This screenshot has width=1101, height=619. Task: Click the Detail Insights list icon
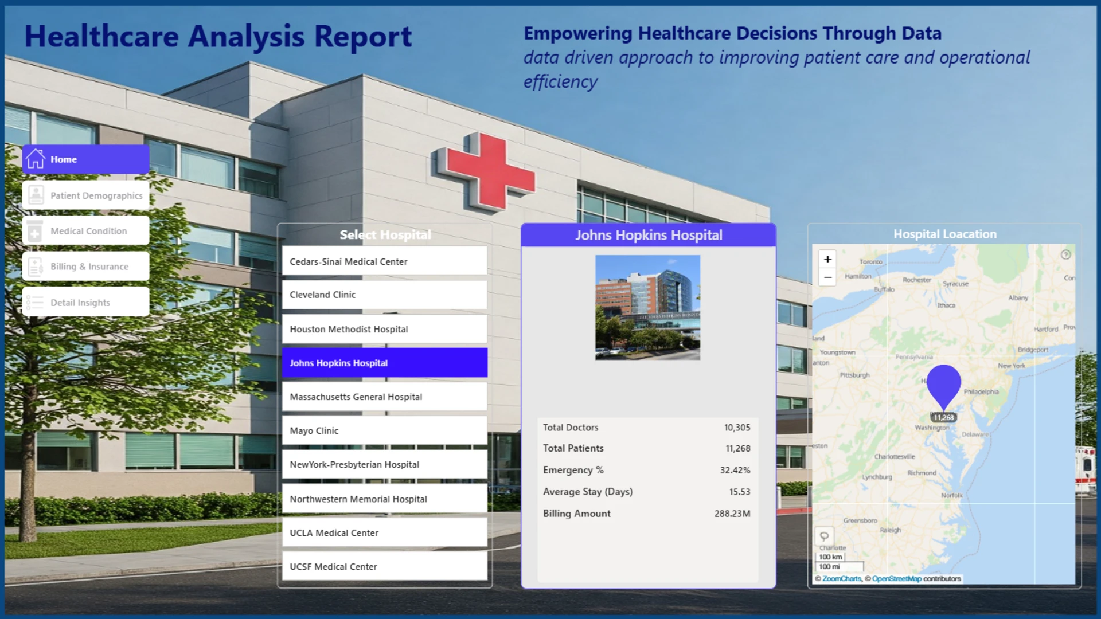point(34,302)
